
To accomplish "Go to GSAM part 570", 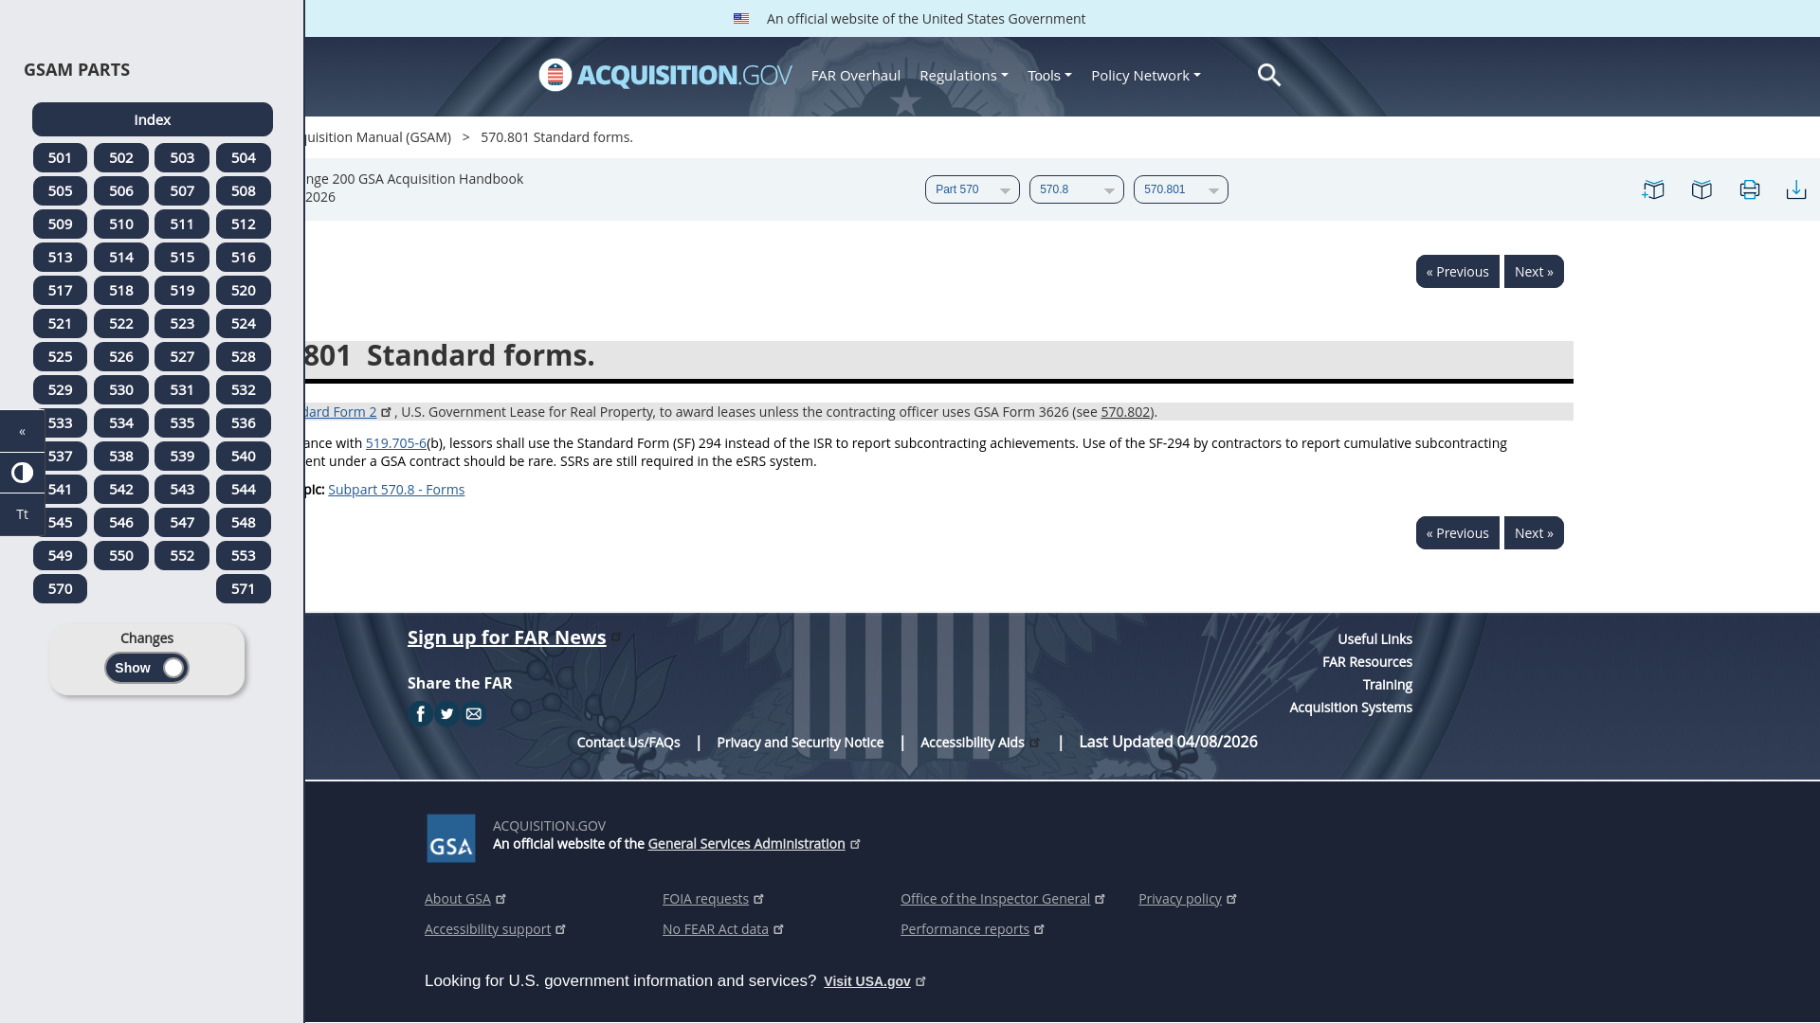I will tap(60, 589).
